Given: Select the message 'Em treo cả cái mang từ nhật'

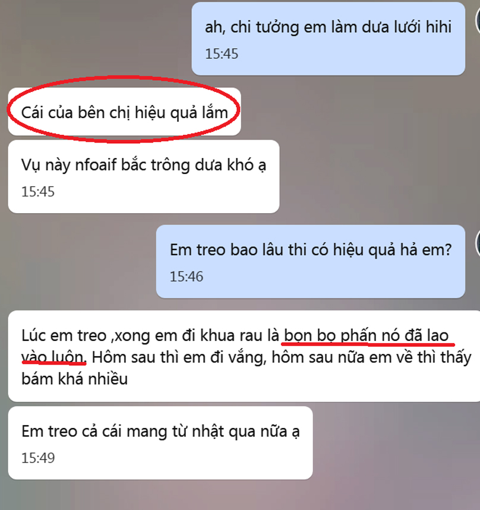Looking at the screenshot, I should point(160,431).
